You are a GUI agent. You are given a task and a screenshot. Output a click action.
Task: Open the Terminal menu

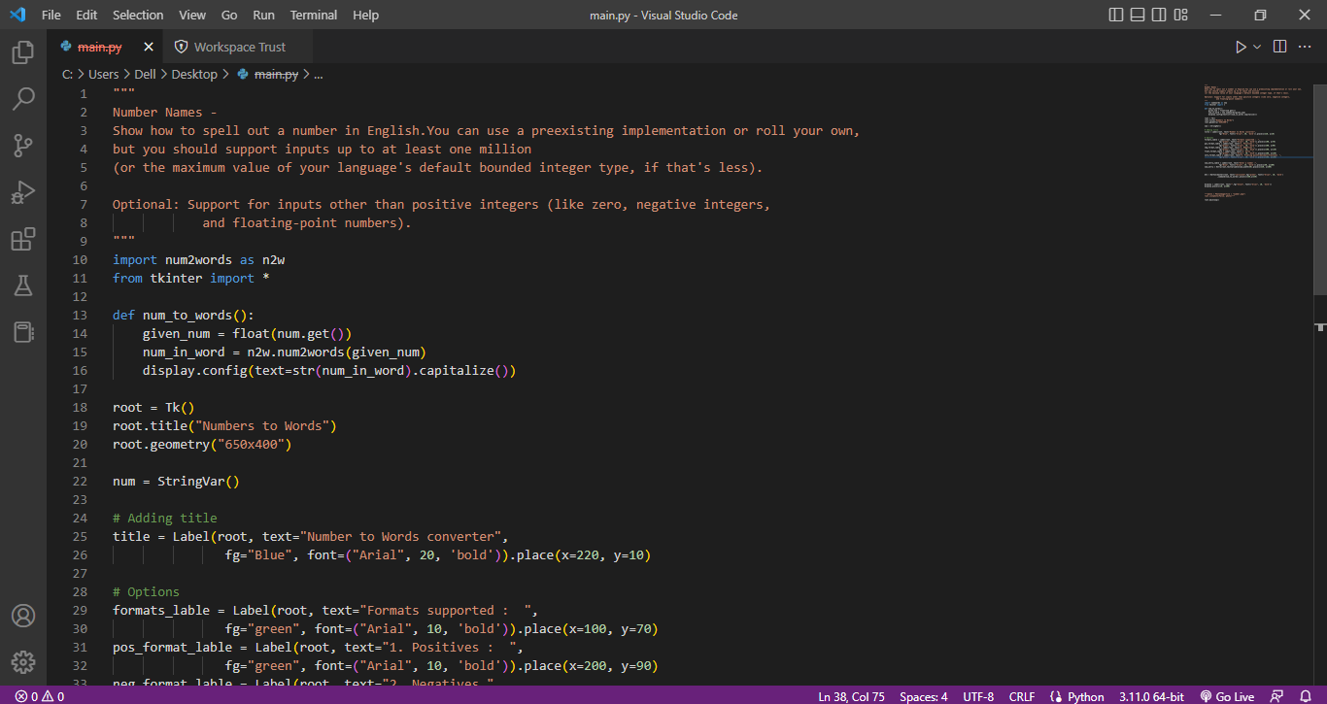click(314, 15)
